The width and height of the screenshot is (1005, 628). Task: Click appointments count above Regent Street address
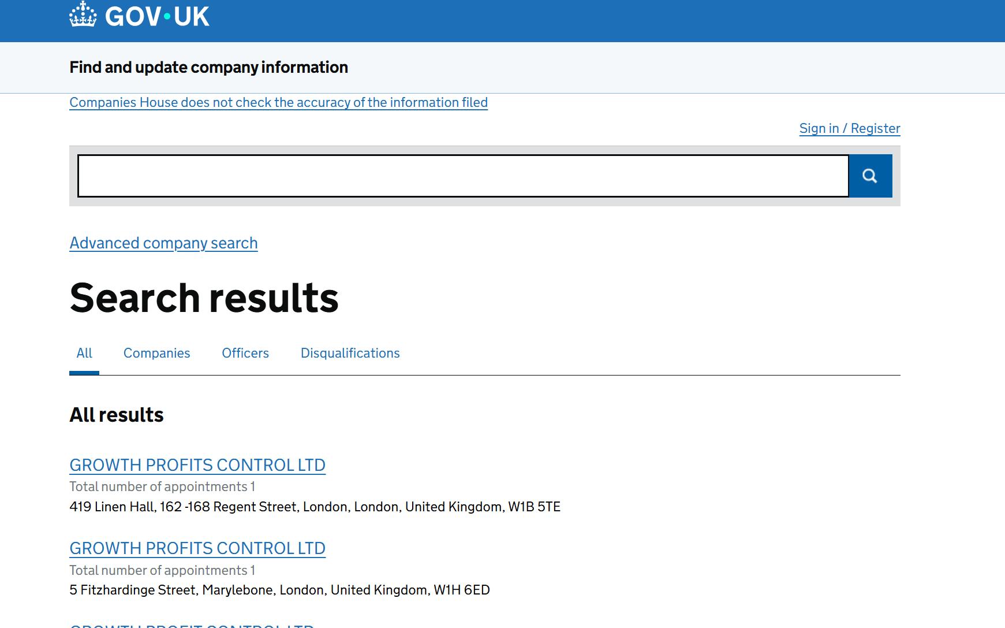[162, 486]
